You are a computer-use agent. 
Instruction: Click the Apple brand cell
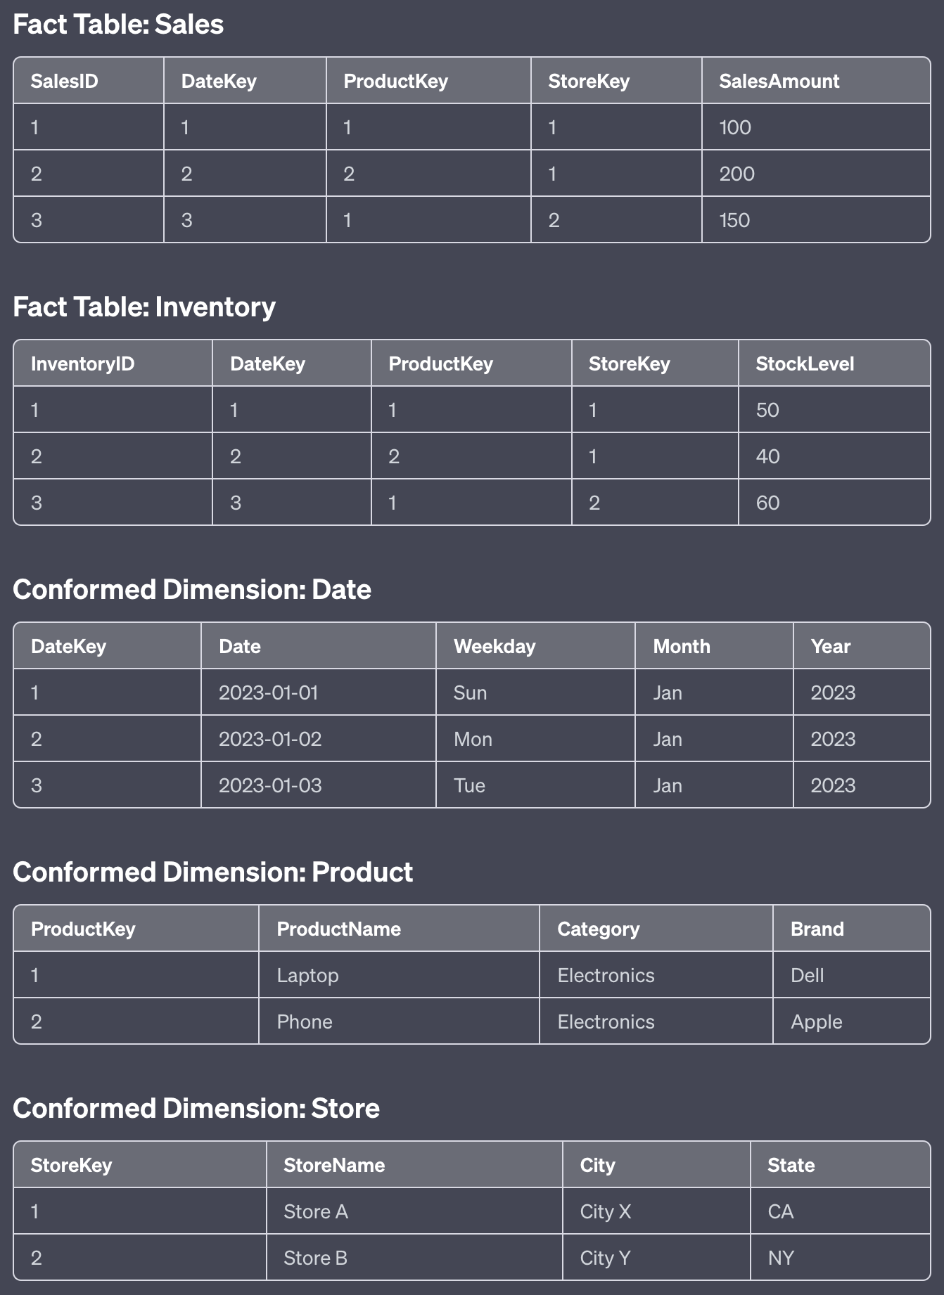coord(816,1022)
